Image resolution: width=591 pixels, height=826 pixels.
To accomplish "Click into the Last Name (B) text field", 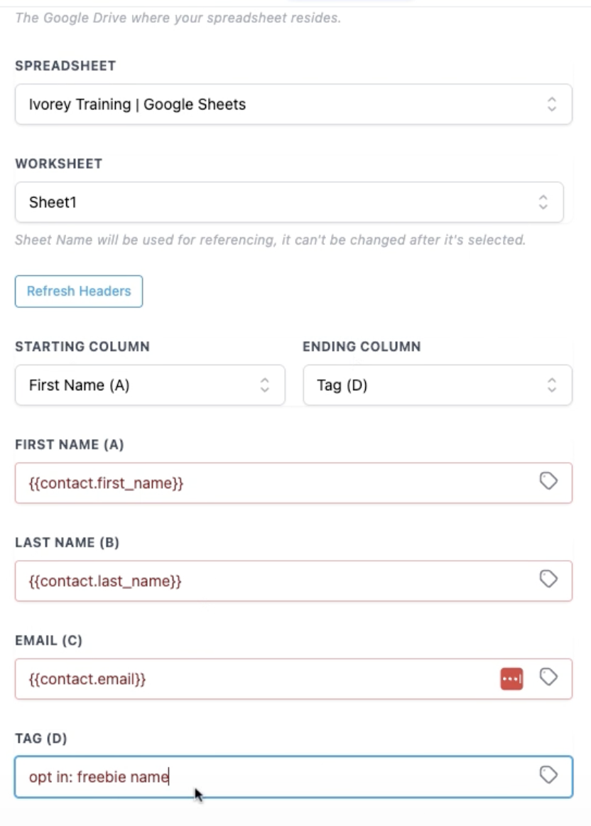I will [x=270, y=581].
